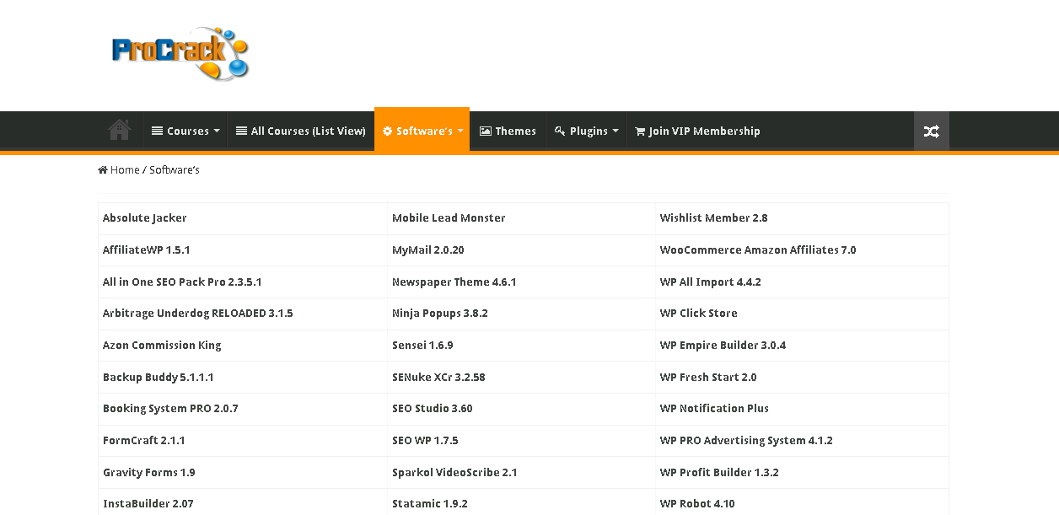The image size is (1059, 515).
Task: Open Sensei 1.6.9
Action: tap(422, 346)
